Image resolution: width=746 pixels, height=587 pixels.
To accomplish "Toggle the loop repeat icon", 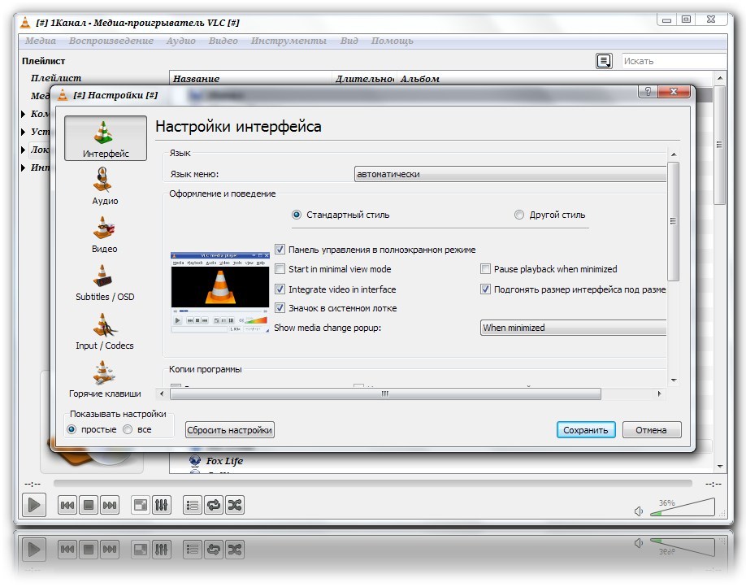I will pyautogui.click(x=214, y=505).
